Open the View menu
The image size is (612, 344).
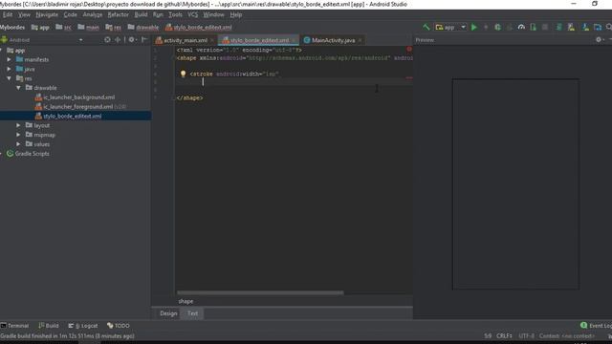pyautogui.click(x=24, y=14)
